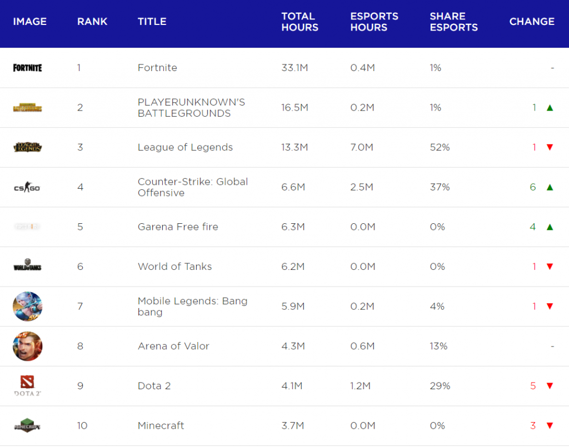Open the World of Tanks title
The width and height of the screenshot is (569, 447).
click(174, 267)
